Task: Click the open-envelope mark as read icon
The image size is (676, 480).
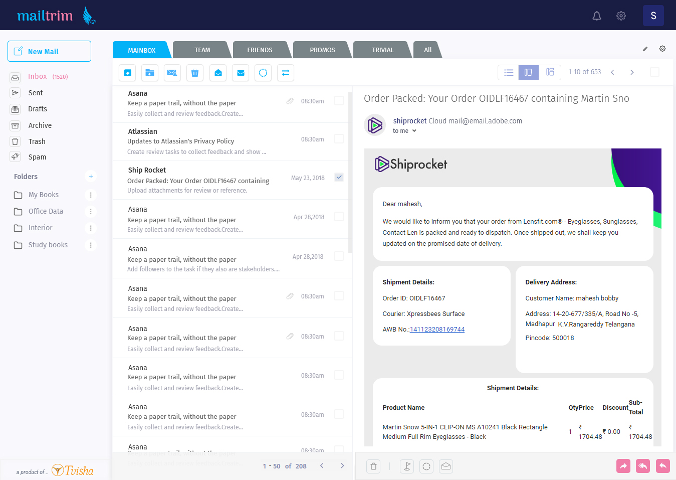Action: pos(218,73)
